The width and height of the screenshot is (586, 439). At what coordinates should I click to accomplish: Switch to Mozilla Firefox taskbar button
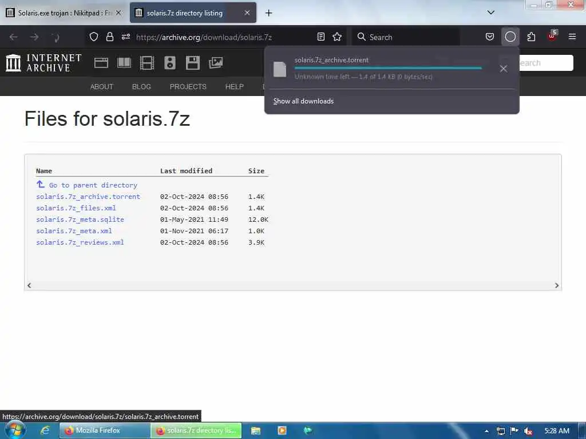(x=105, y=431)
